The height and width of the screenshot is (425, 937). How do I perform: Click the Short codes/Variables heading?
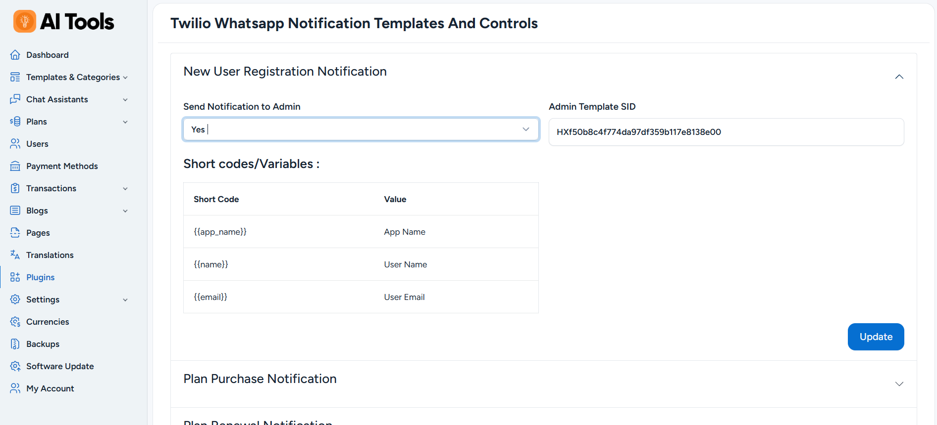[252, 164]
